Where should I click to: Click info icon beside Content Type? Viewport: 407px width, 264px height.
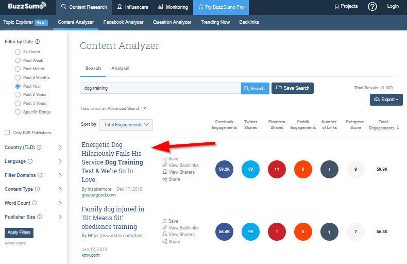coord(38,189)
